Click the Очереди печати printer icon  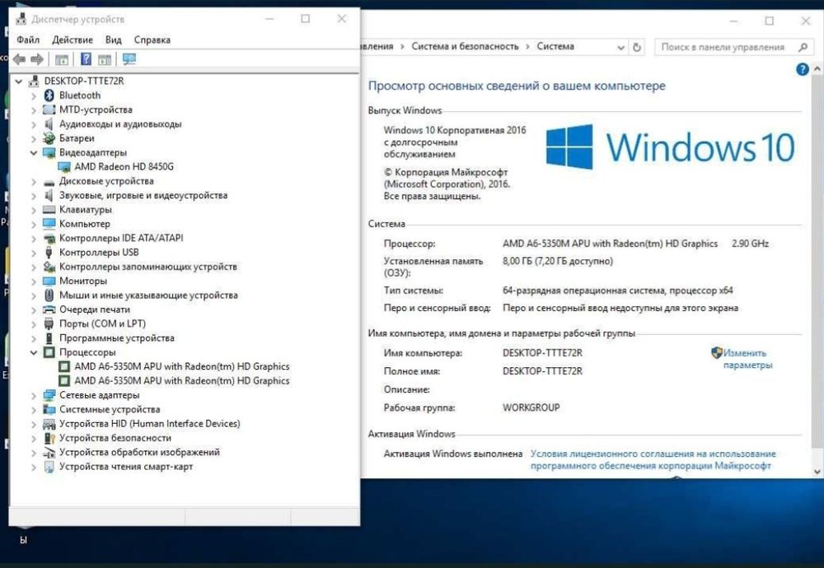[49, 310]
